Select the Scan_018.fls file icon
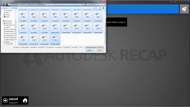Screen dimensions: 190x107 [x=34, y=27]
